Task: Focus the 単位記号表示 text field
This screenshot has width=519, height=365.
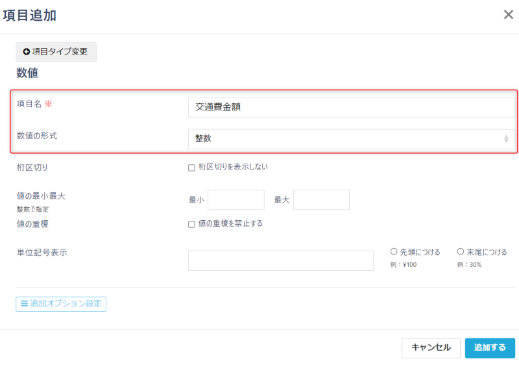Action: point(280,260)
